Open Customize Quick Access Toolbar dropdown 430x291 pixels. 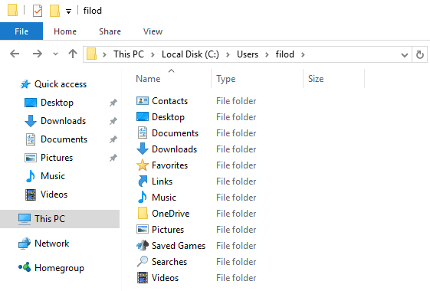tap(68, 11)
